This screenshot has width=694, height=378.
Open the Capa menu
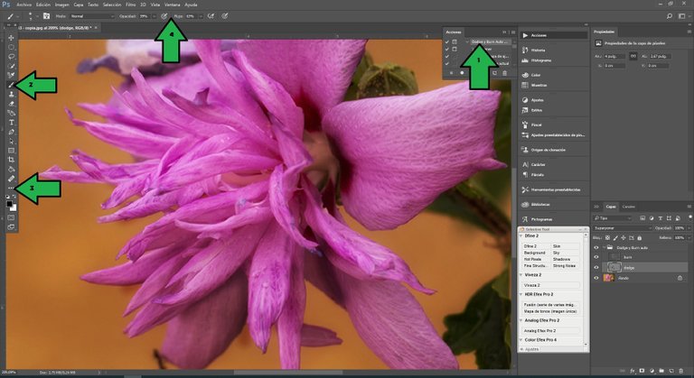79,5
